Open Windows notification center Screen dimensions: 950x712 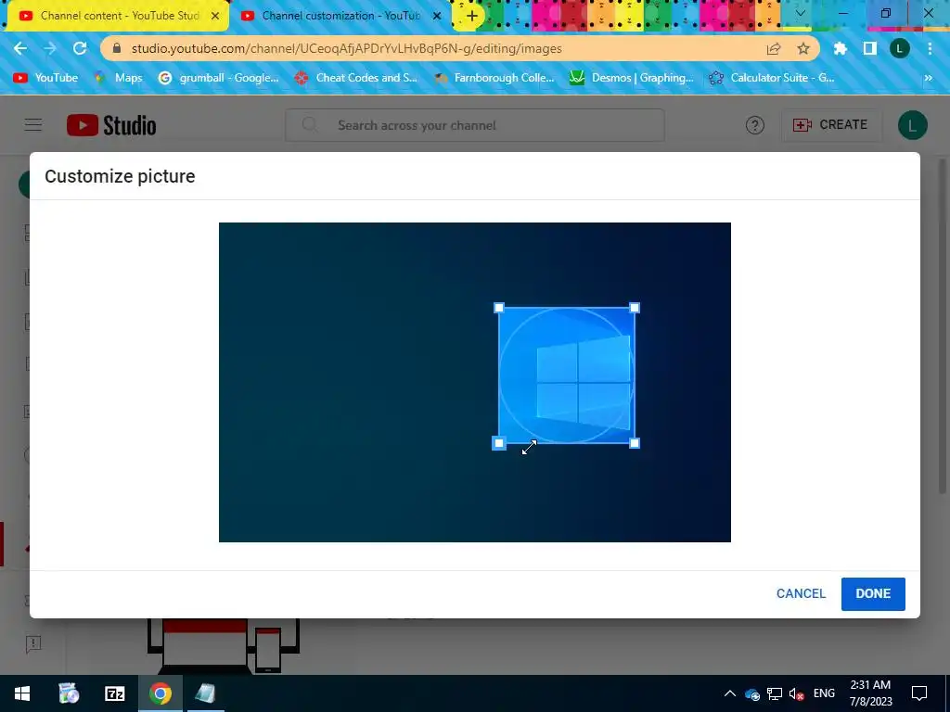pos(919,693)
